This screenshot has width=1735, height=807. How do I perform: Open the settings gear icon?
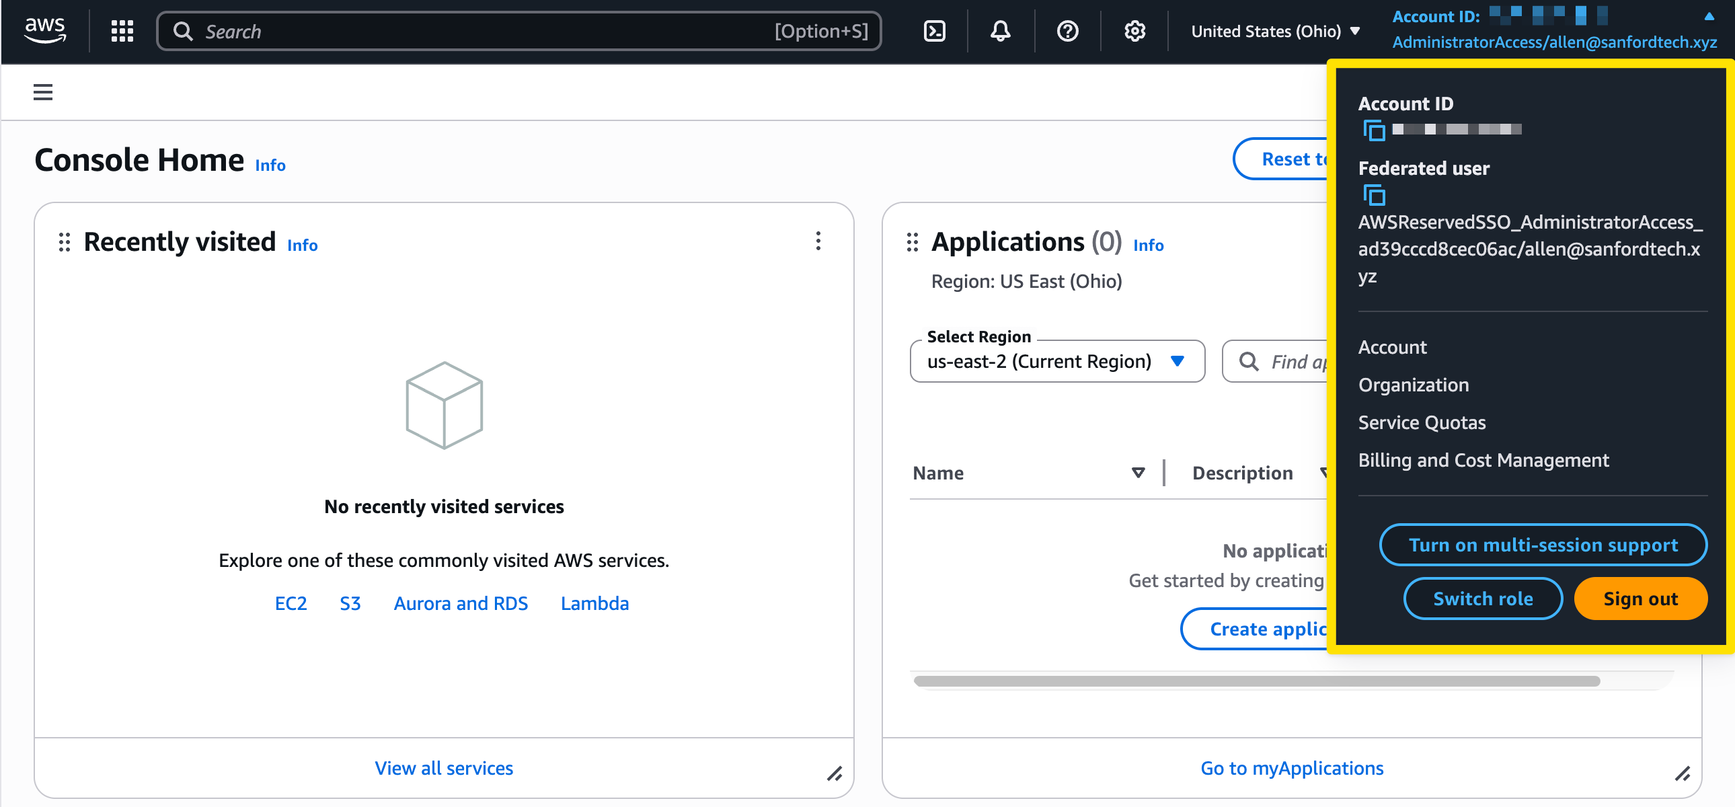[1135, 31]
